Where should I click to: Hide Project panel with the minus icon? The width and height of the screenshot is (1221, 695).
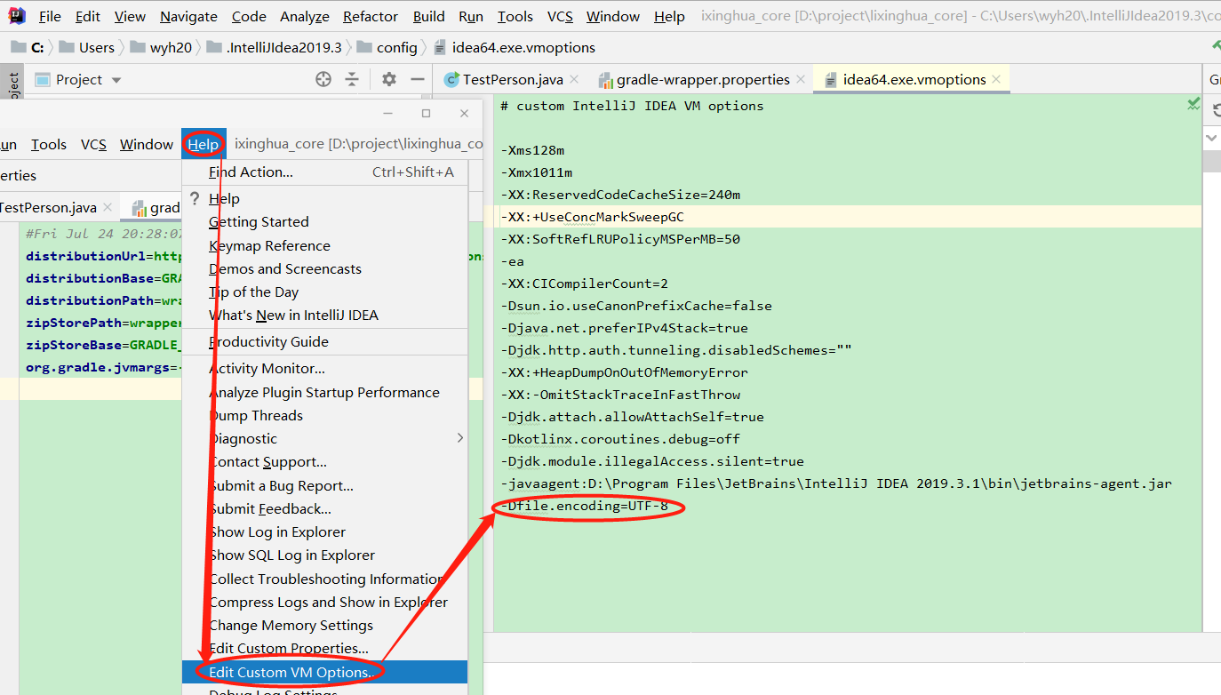pos(417,79)
